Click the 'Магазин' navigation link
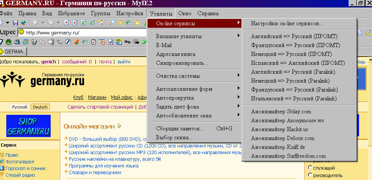 (97, 97)
